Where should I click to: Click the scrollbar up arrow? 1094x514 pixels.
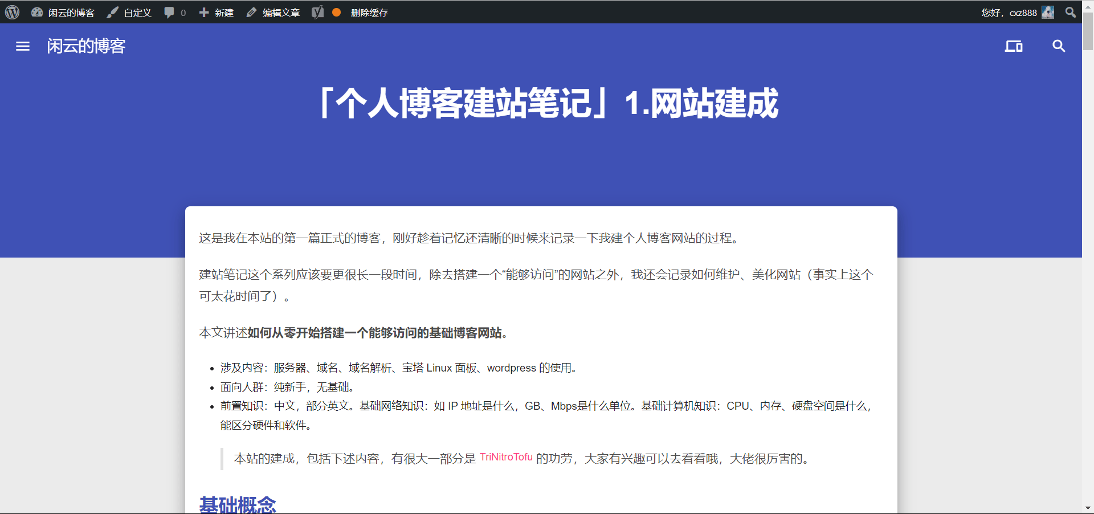click(x=1088, y=6)
